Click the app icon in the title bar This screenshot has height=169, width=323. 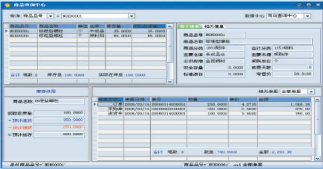(8, 5)
